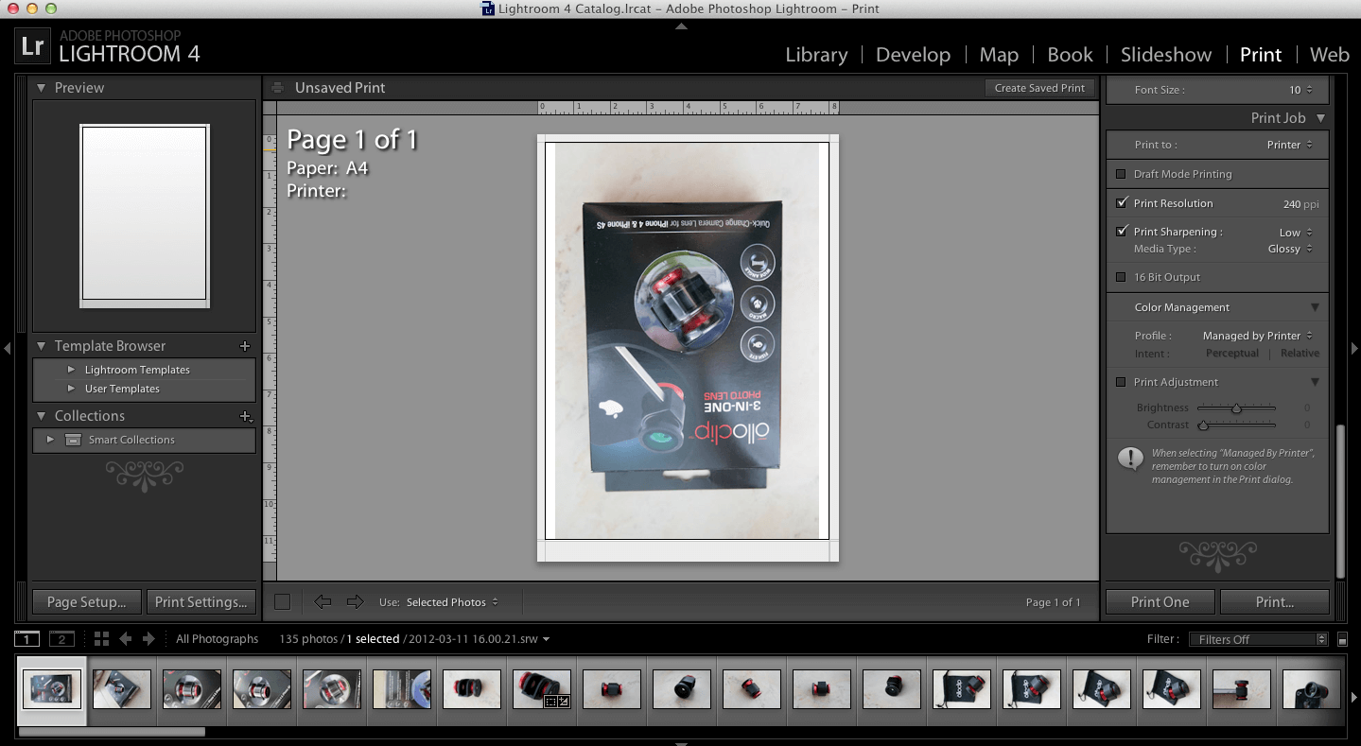
Task: Show previous page with toolbar left arrow
Action: click(x=323, y=601)
